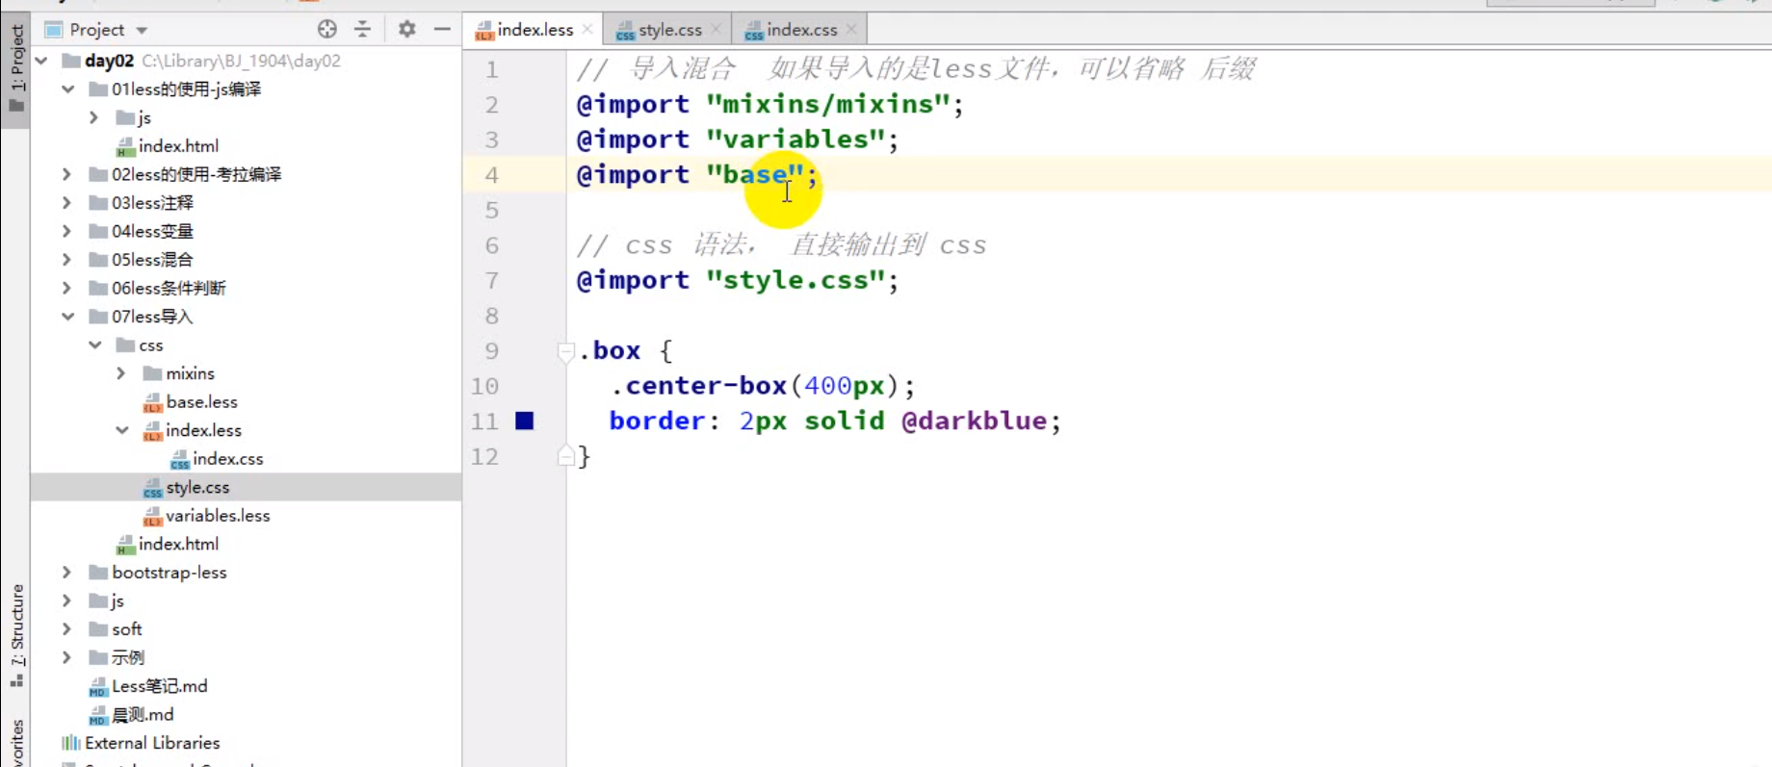Image resolution: width=1772 pixels, height=767 pixels.
Task: Collapse the index.less file node
Action: pyautogui.click(x=121, y=430)
